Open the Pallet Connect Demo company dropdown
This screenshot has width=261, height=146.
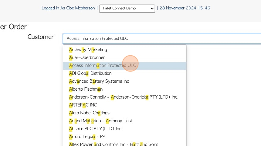point(127,9)
